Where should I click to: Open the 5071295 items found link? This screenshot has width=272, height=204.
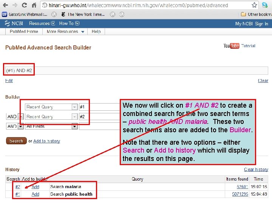pyautogui.click(x=240, y=194)
